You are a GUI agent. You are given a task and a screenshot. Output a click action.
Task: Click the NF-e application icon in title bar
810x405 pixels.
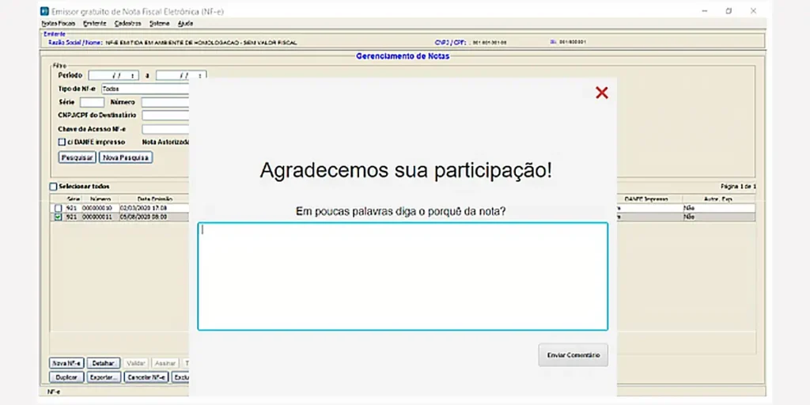click(44, 12)
